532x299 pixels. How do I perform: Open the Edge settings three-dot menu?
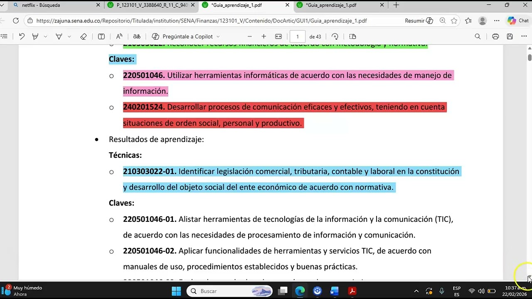point(497,21)
